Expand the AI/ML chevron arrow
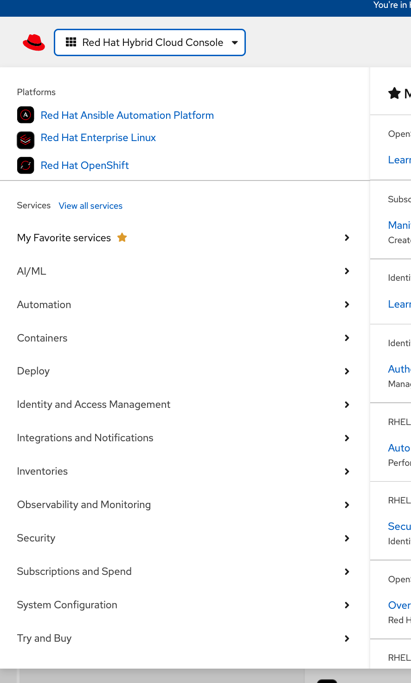411x683 pixels. tap(347, 271)
